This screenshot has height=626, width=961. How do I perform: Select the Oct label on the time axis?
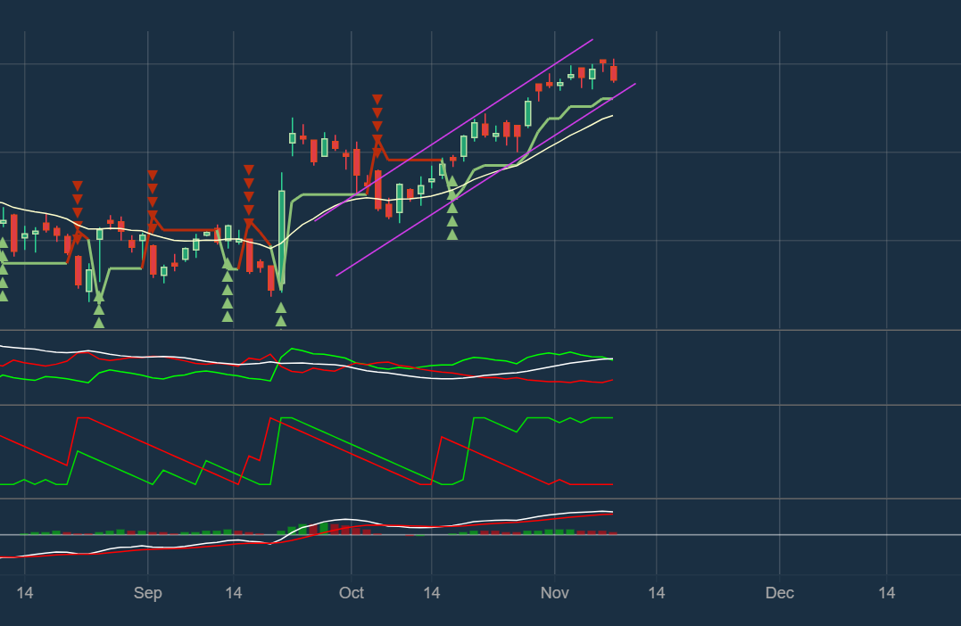[x=352, y=594]
